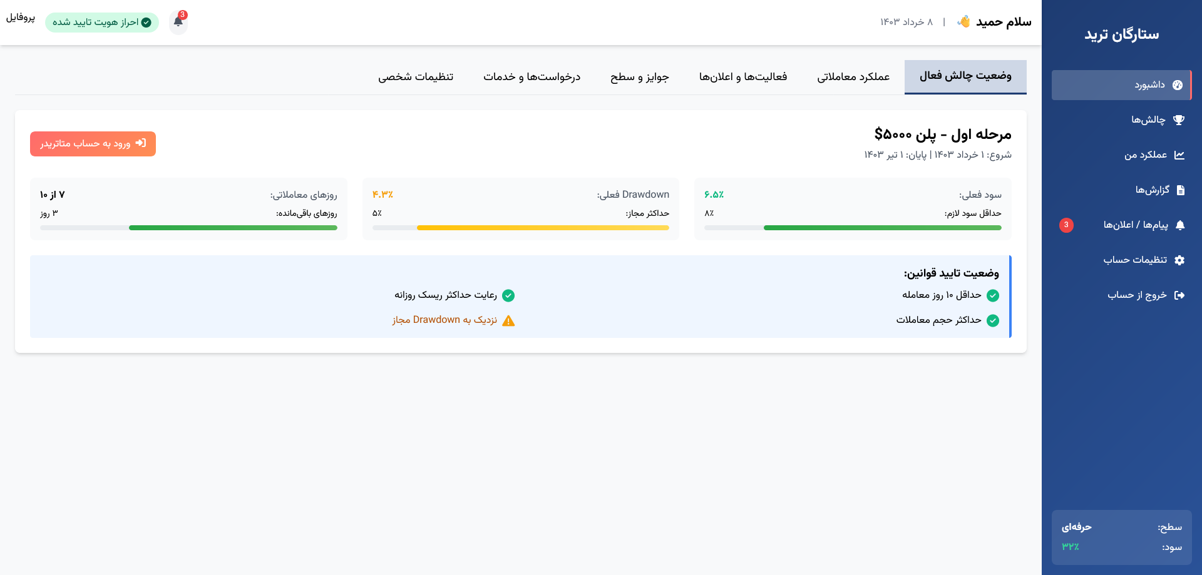Click the logout icon for خروج از حساب

[1179, 295]
